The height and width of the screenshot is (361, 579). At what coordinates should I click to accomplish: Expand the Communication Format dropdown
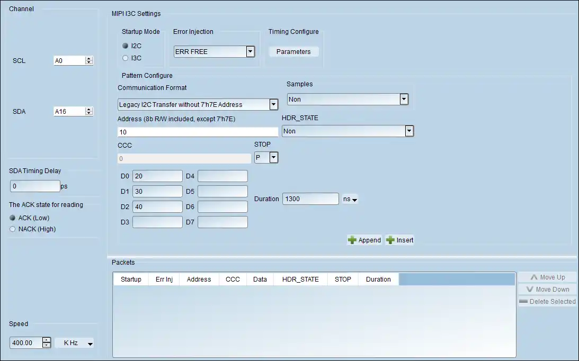coord(273,104)
